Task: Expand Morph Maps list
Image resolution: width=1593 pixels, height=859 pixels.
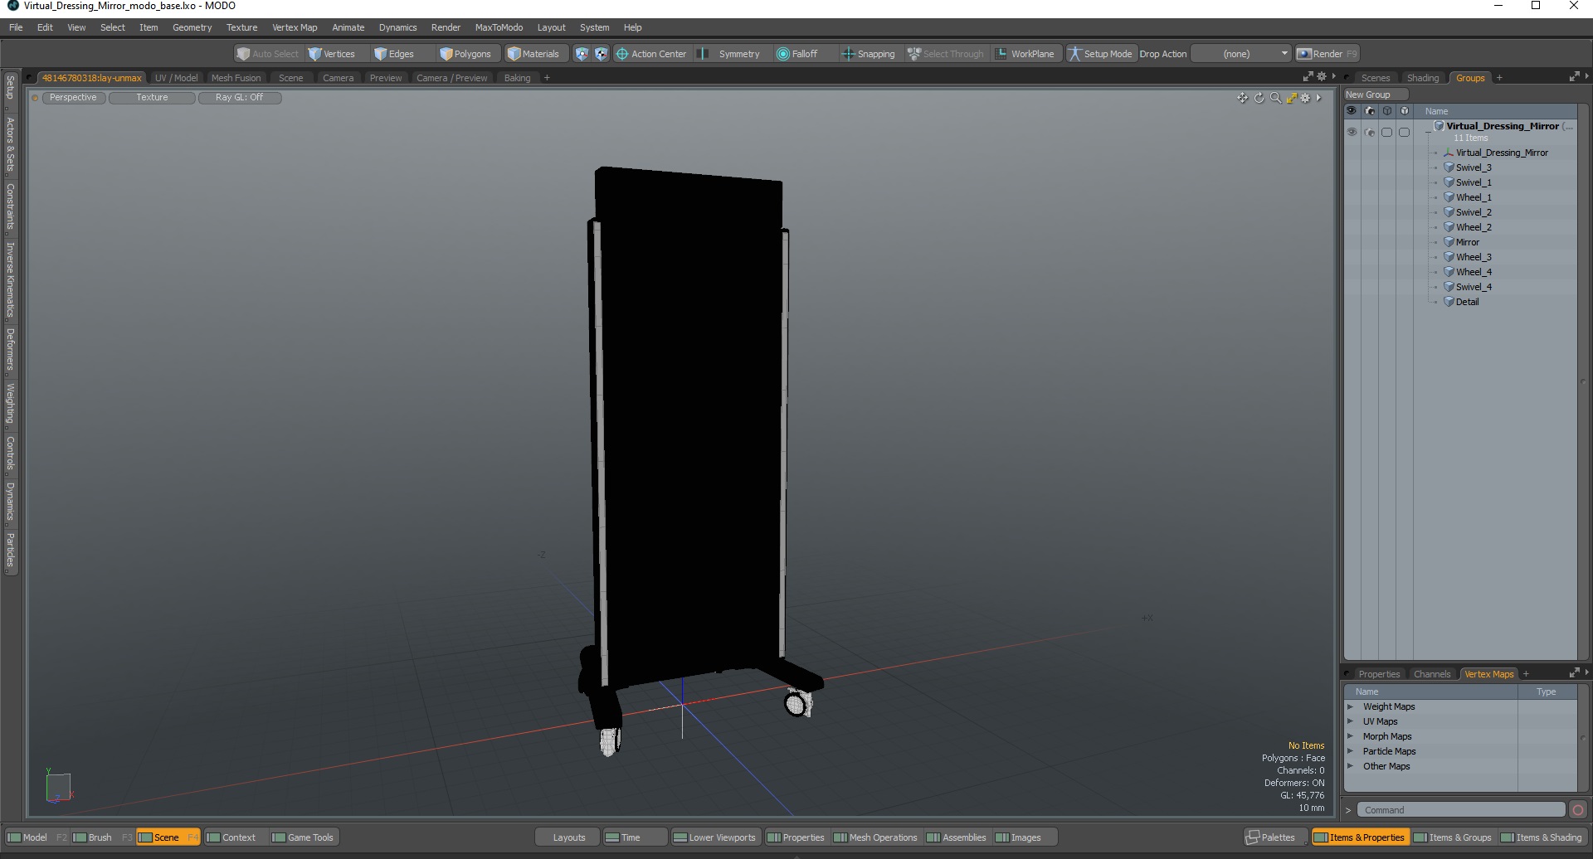Action: [1351, 736]
